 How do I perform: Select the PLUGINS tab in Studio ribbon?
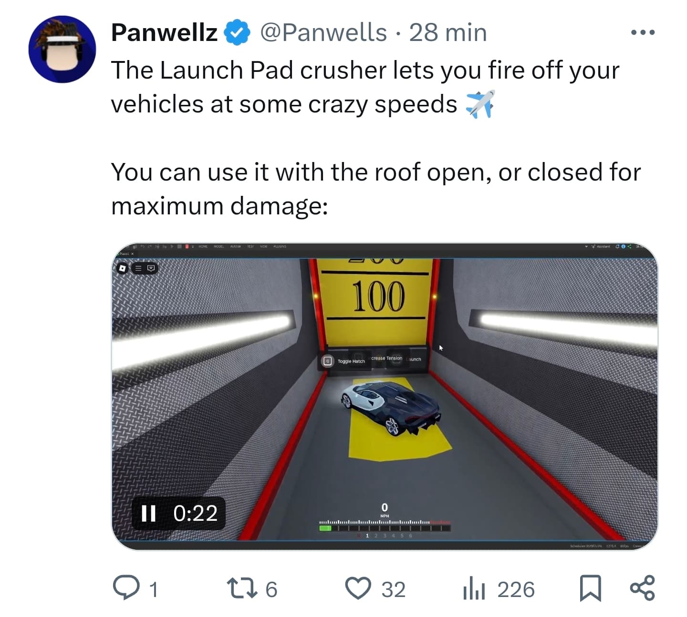(x=280, y=246)
